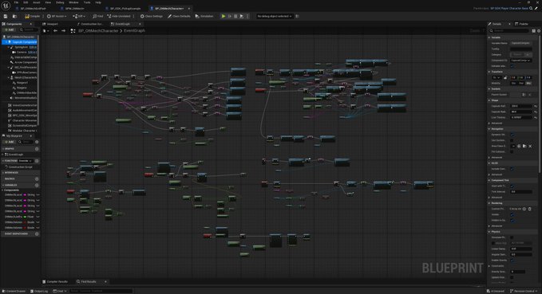
Task: Toggle the Dynamic Obstacle checkbox
Action: [x=512, y=135]
